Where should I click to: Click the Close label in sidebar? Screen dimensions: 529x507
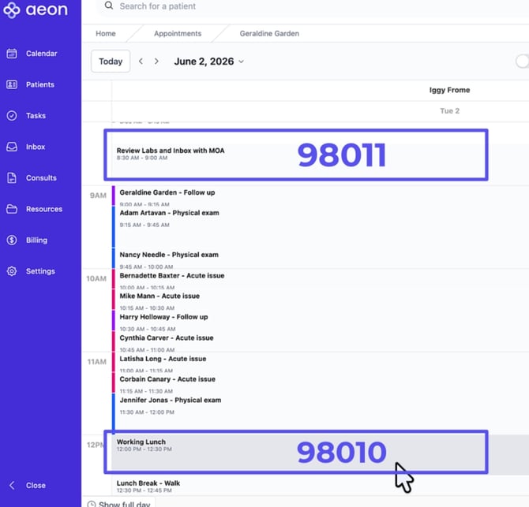tap(36, 486)
